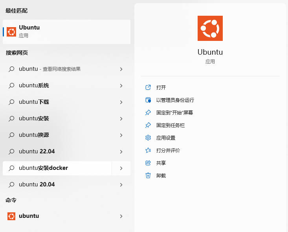Click the magnifier icon beside ubuntu换源
The width and height of the screenshot is (288, 232).
tap(11, 135)
